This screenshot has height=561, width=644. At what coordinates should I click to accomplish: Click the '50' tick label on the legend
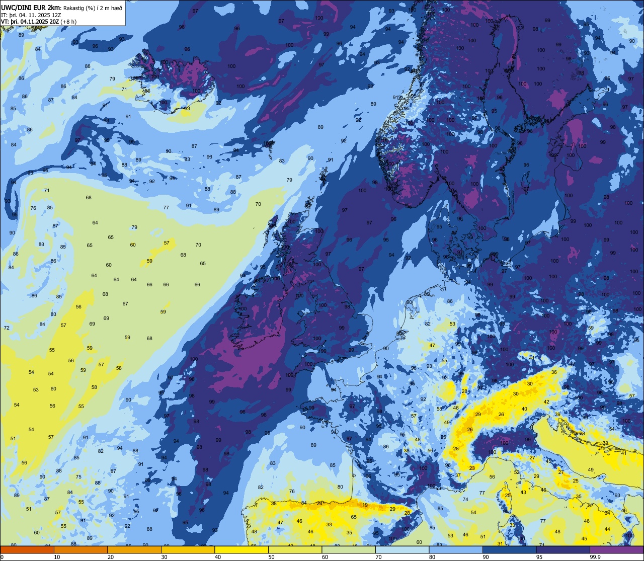click(x=271, y=557)
